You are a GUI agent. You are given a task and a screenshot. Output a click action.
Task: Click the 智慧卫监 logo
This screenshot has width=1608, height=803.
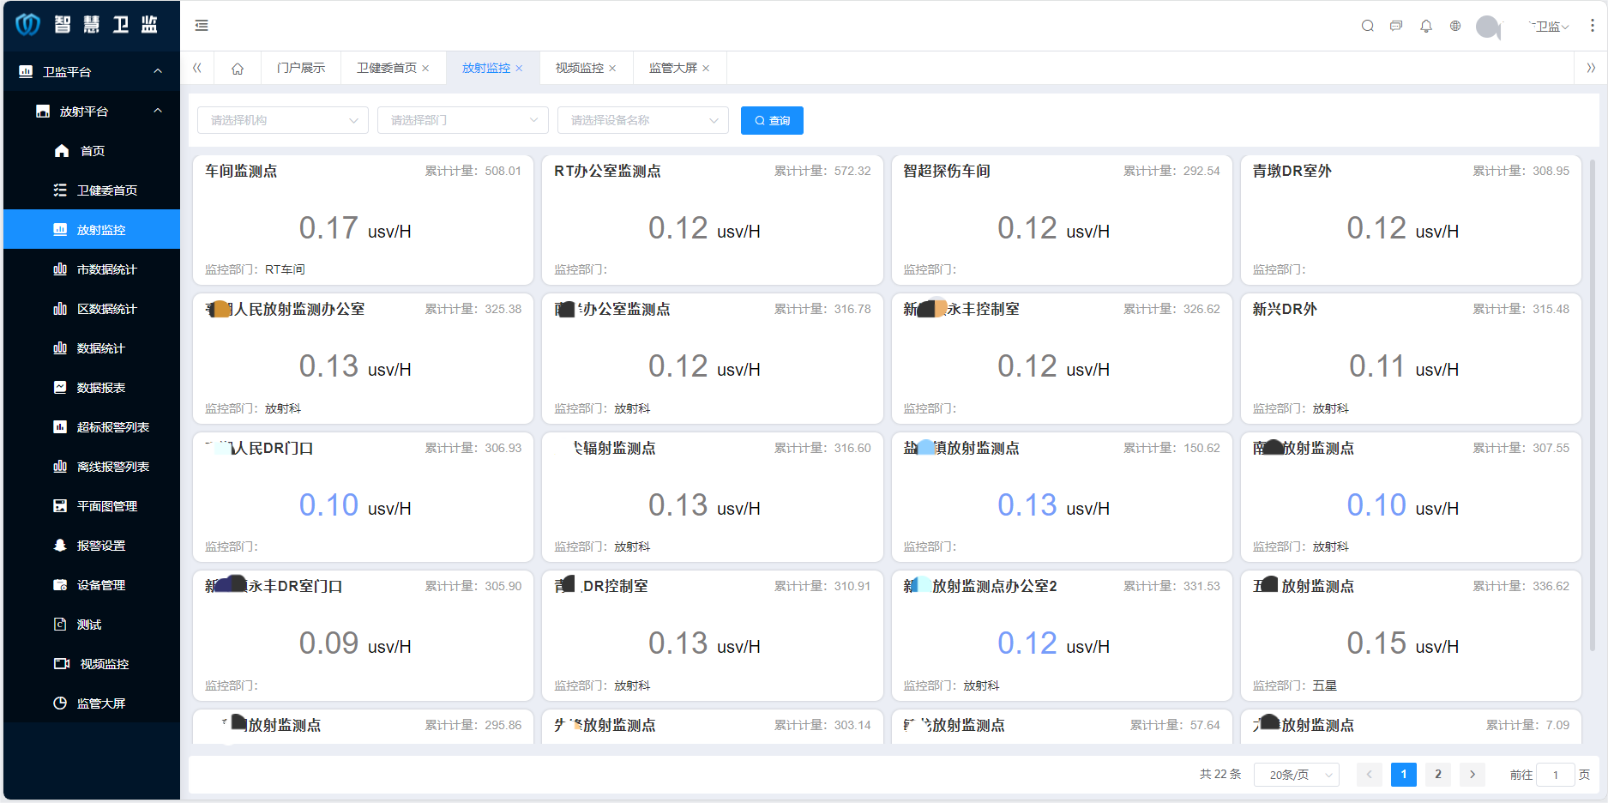click(x=88, y=25)
